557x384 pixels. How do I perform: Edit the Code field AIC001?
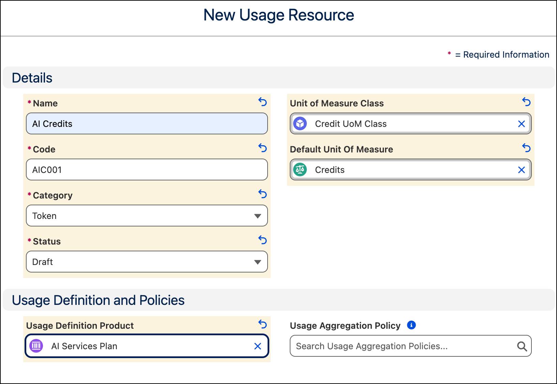pos(147,169)
